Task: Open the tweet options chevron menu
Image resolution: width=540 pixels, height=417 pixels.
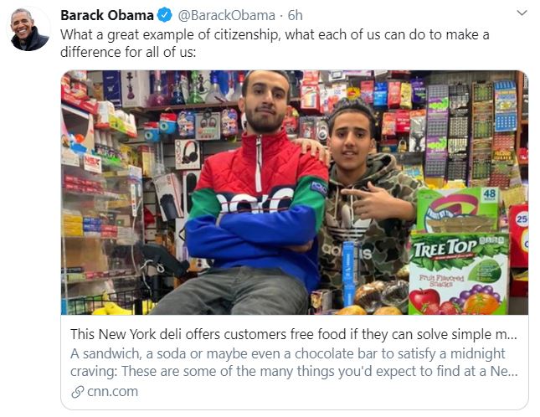Action: tap(522, 13)
